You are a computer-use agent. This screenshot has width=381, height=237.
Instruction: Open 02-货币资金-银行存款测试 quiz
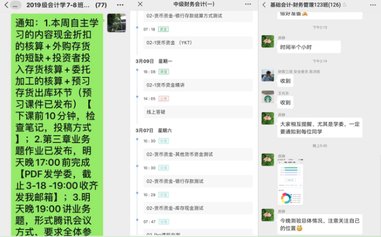[x=198, y=181]
